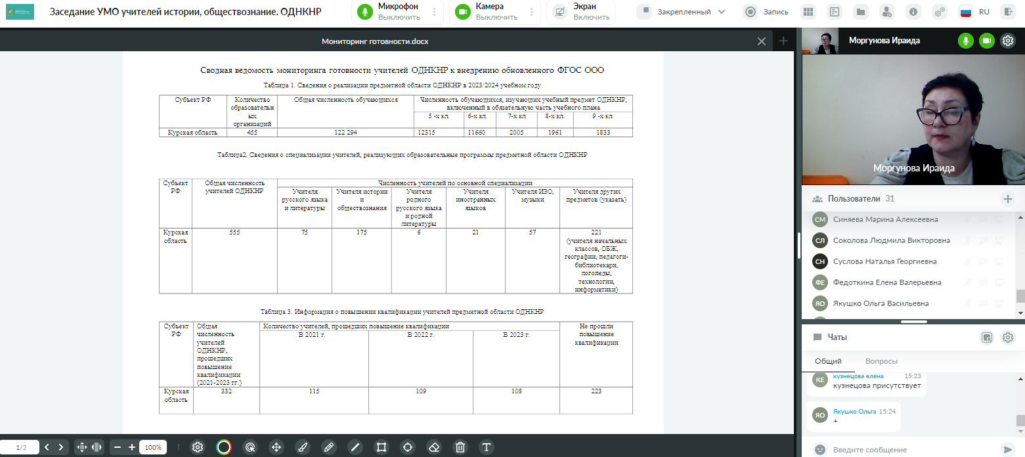Select the Мониторинг готовности.docx document tab
This screenshot has height=457, width=1025.
point(375,41)
